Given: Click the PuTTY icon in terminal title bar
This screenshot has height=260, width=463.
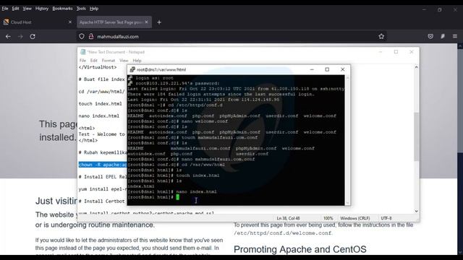Looking at the screenshot, I should [132, 69].
